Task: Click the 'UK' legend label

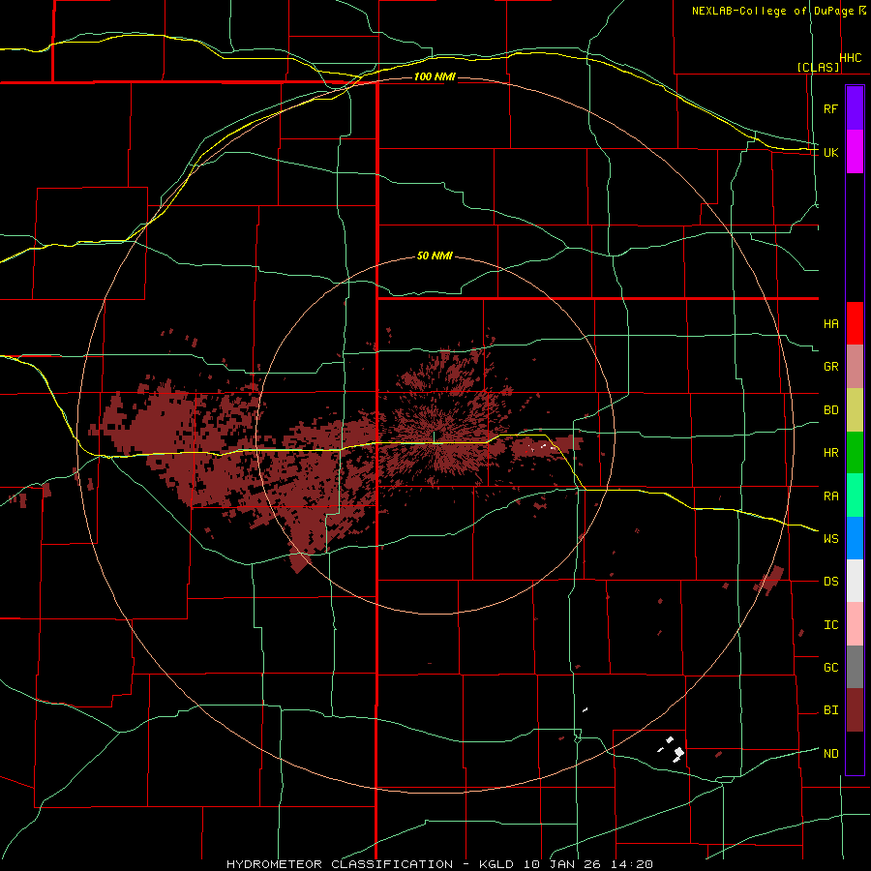Action: [x=830, y=152]
